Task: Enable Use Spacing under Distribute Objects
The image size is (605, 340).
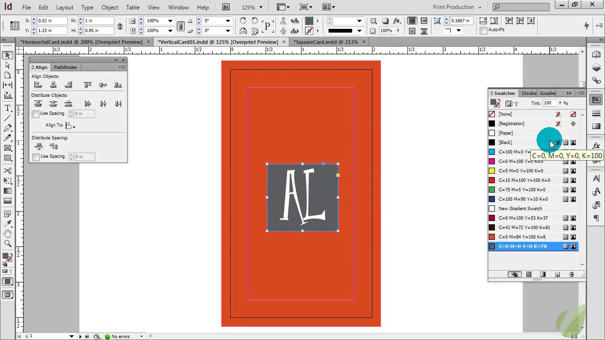Action: (36, 114)
